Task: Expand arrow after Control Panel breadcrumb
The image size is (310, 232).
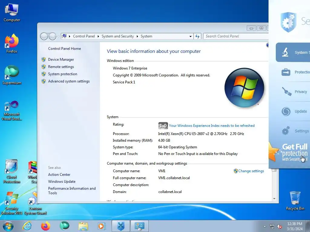Action: click(x=98, y=36)
